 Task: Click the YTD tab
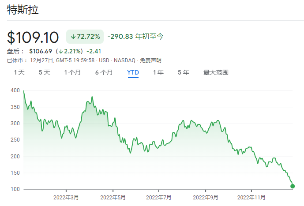pos(133,72)
